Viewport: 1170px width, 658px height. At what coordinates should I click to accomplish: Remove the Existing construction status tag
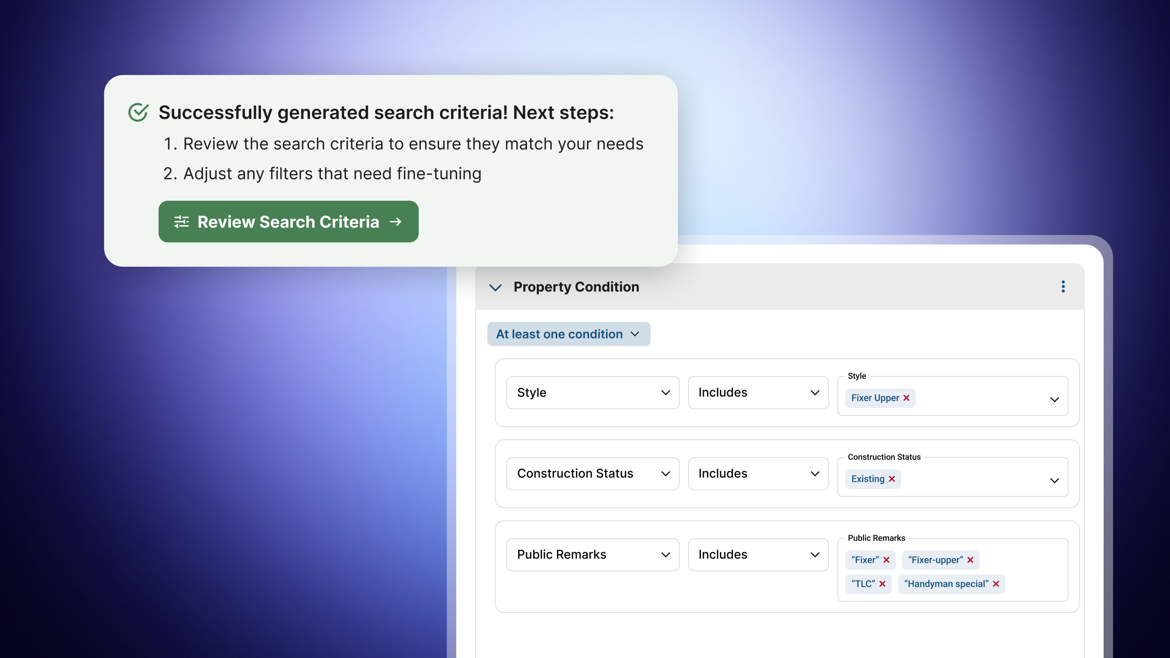pyautogui.click(x=892, y=479)
